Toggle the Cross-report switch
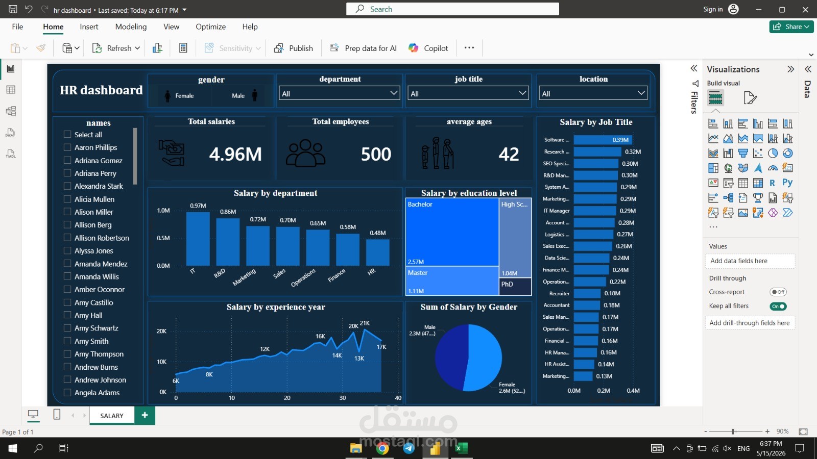 [x=778, y=292]
